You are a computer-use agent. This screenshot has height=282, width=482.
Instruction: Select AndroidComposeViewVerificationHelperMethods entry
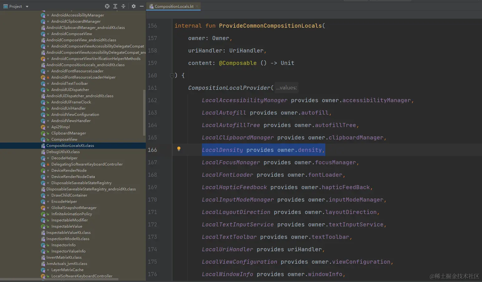[96, 59]
